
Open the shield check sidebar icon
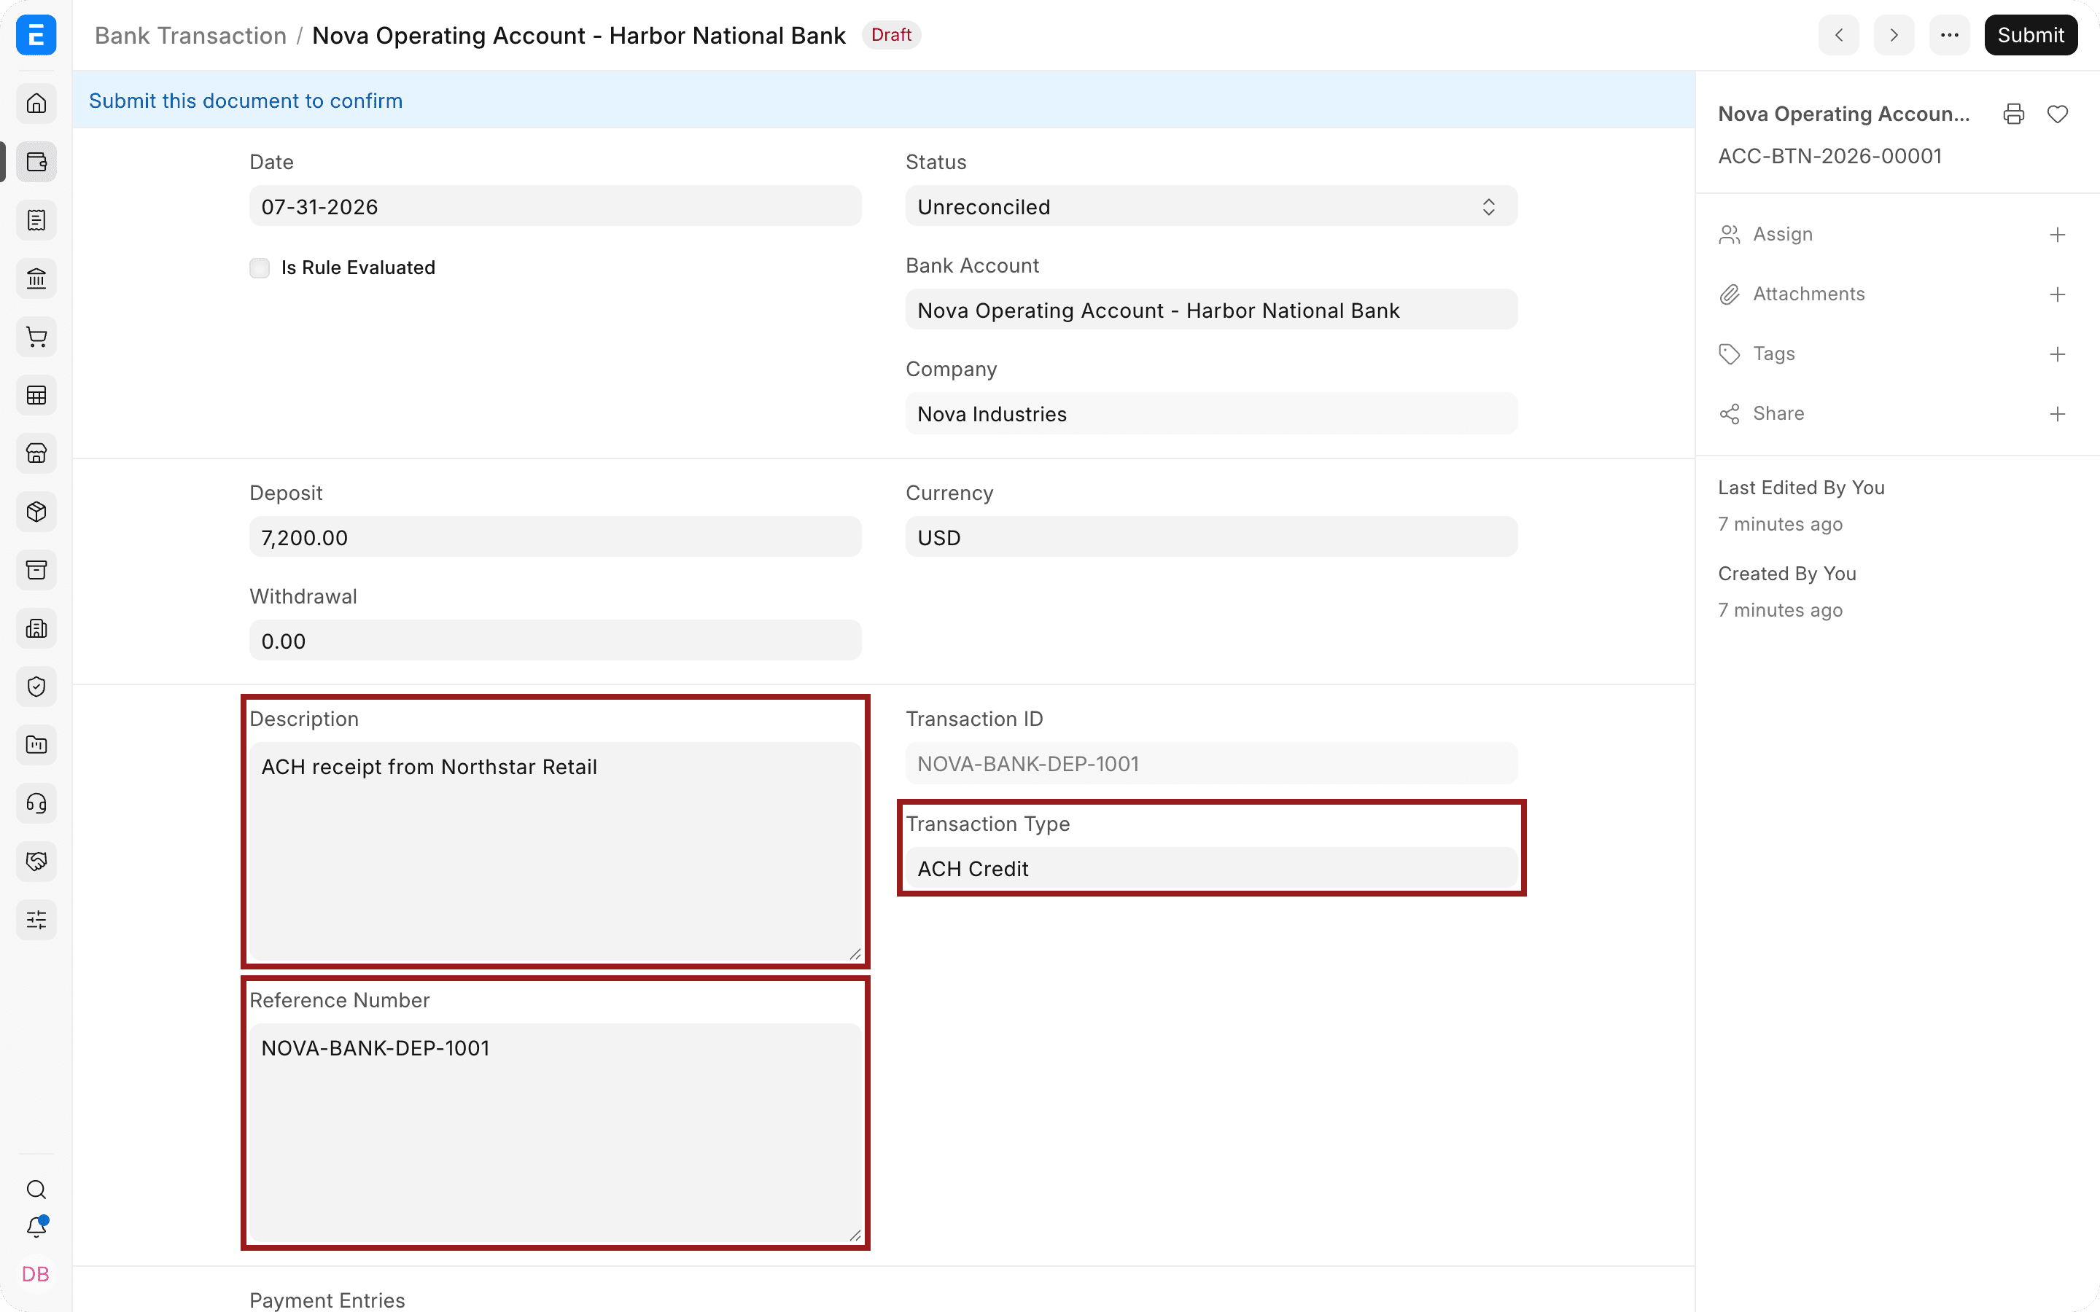(x=36, y=687)
